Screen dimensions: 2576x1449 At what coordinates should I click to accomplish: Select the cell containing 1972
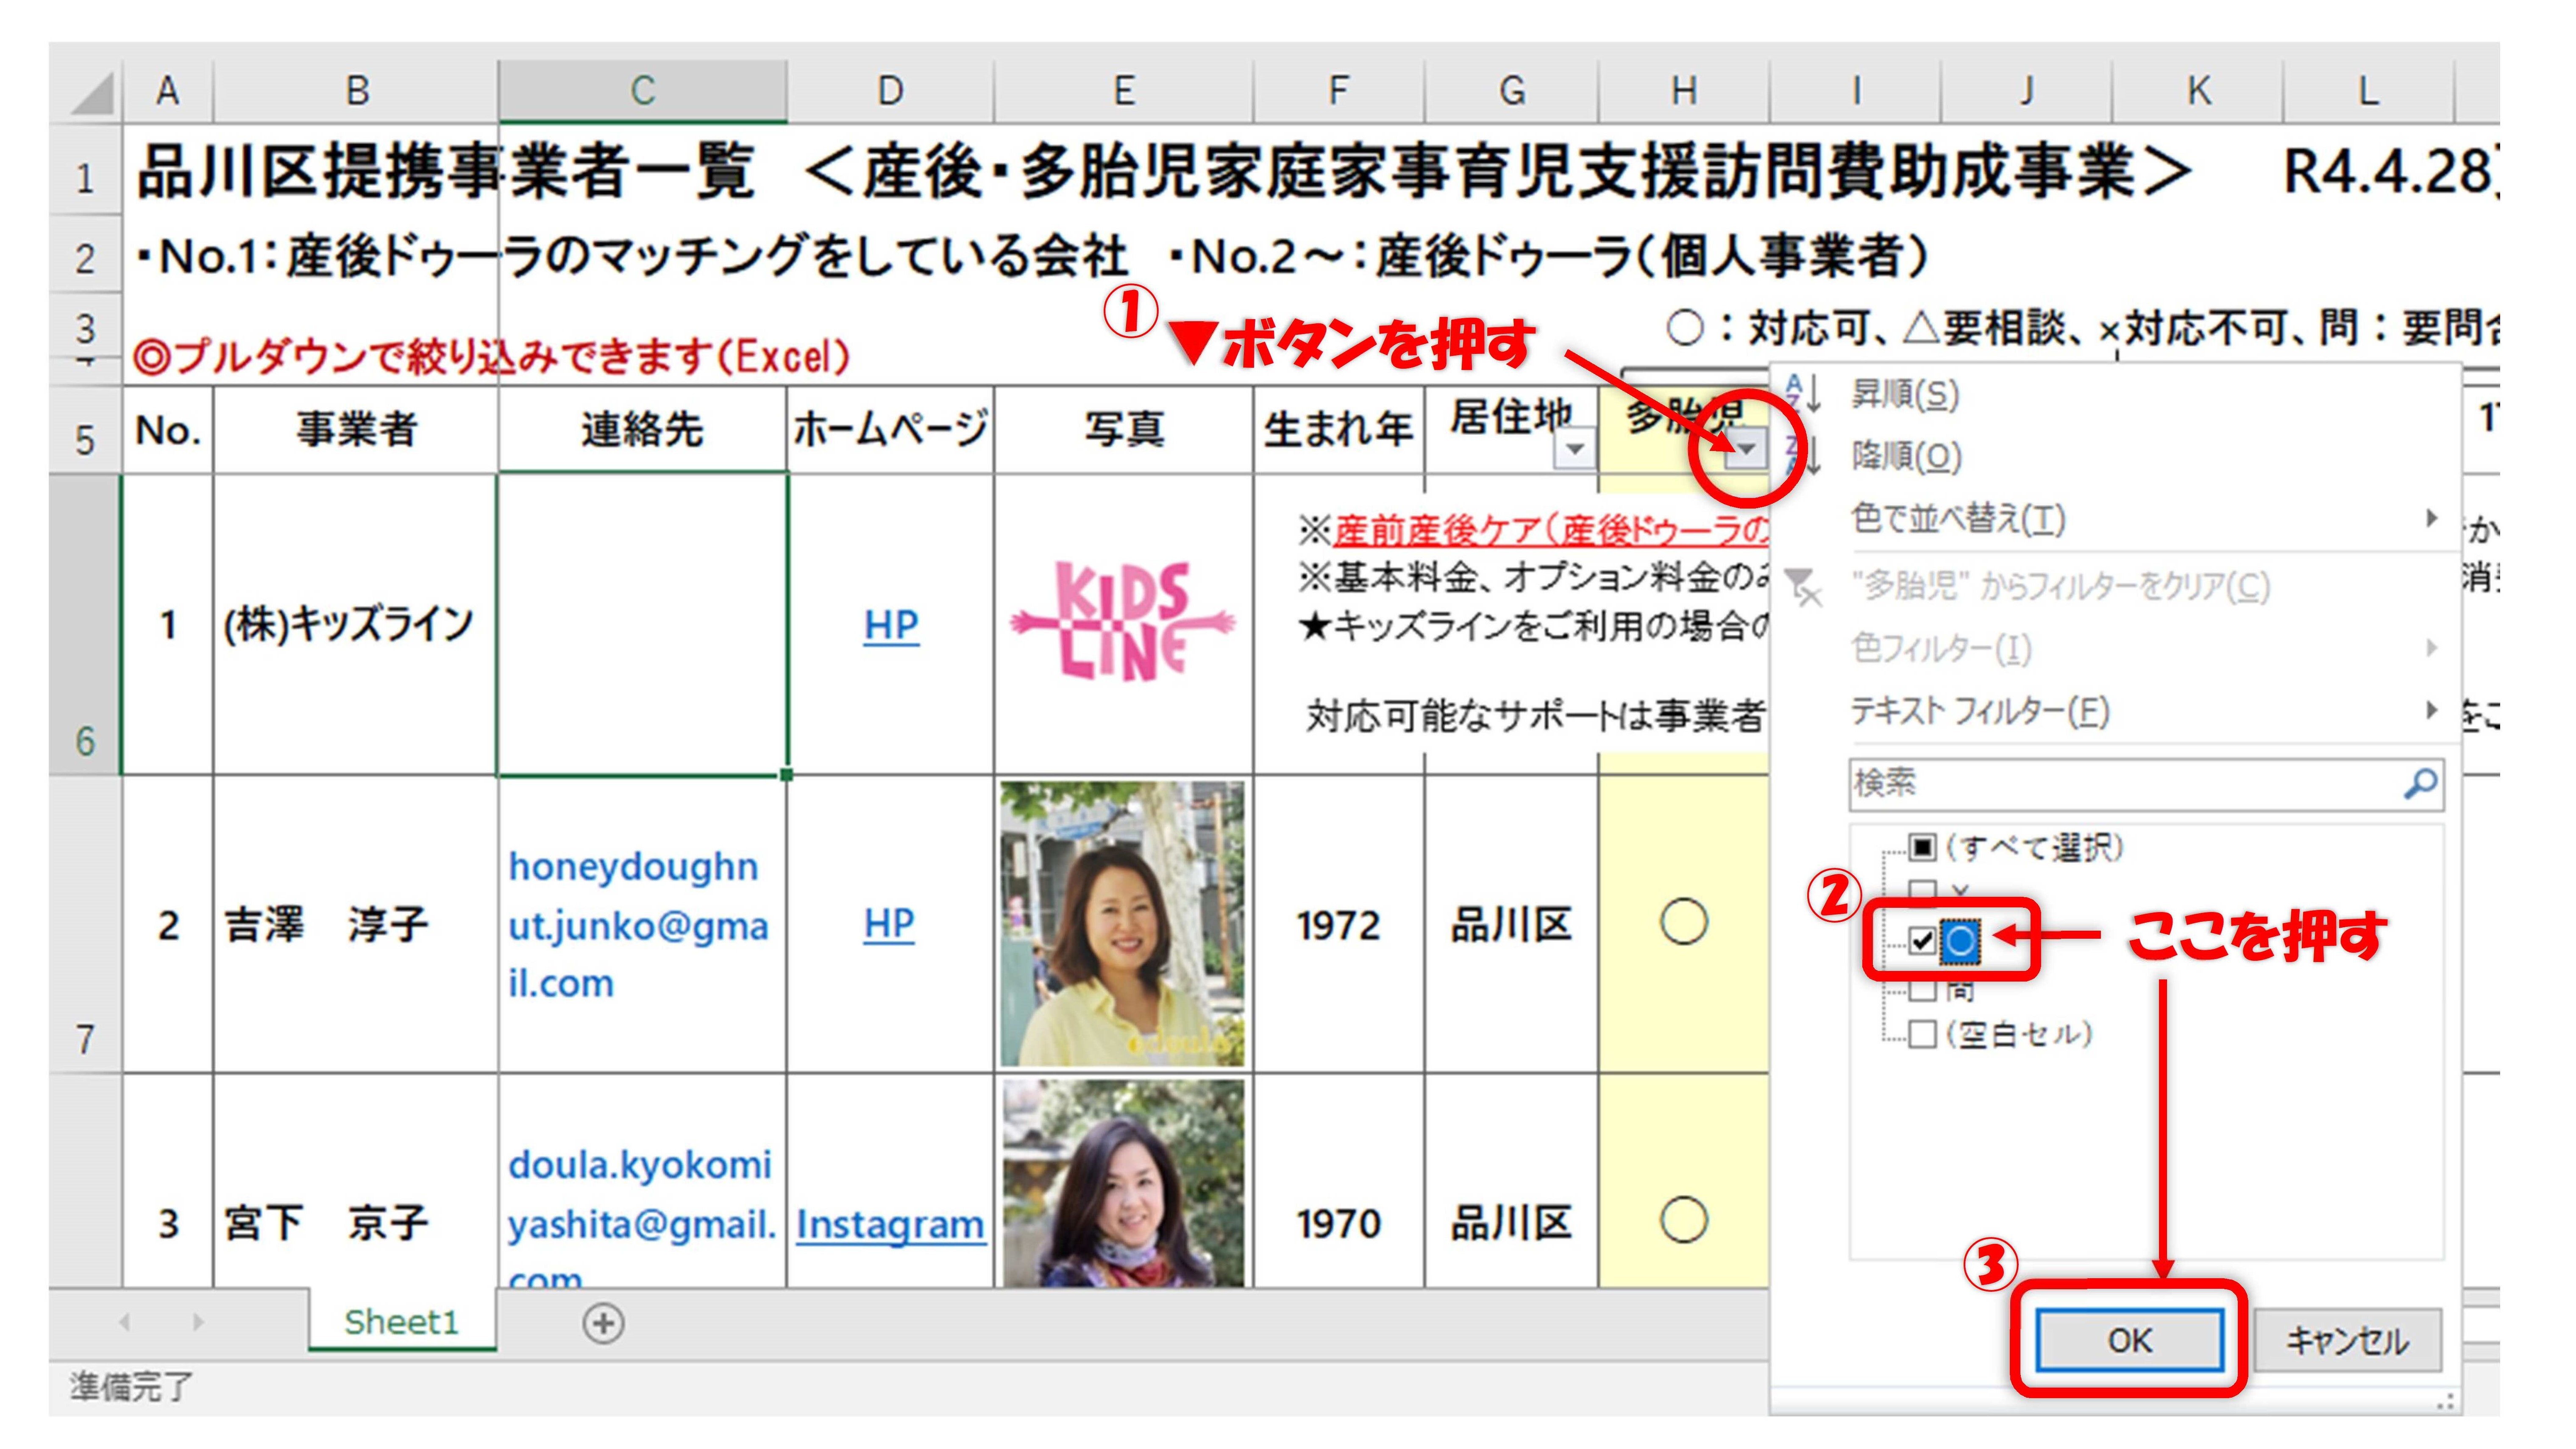1338,924
